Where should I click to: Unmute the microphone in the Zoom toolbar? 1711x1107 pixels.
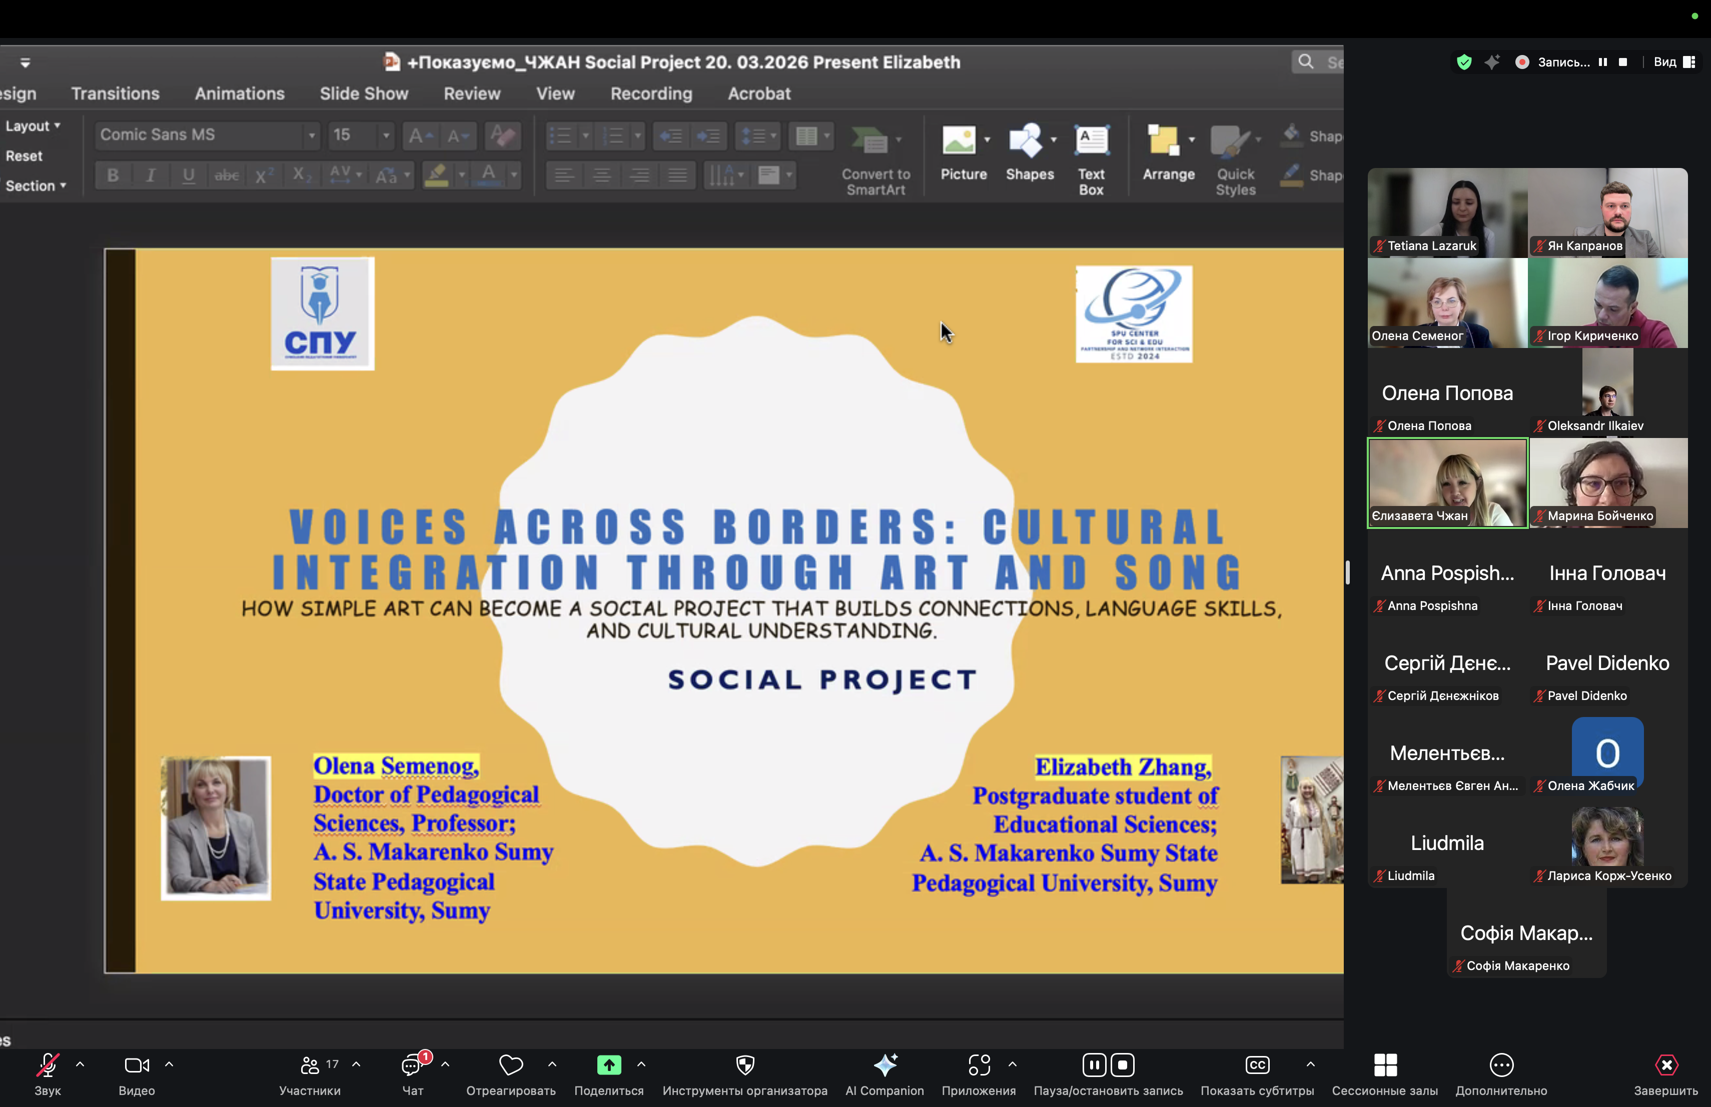(48, 1064)
